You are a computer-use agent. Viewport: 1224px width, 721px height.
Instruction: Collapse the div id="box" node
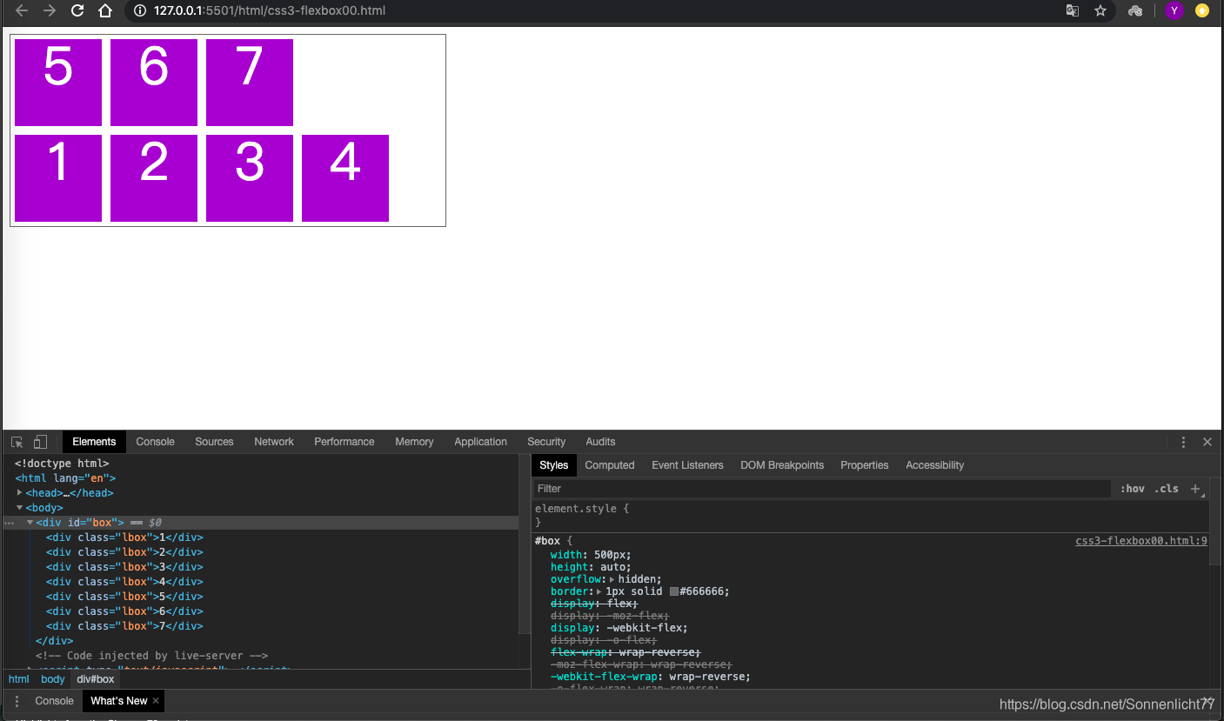coord(30,522)
